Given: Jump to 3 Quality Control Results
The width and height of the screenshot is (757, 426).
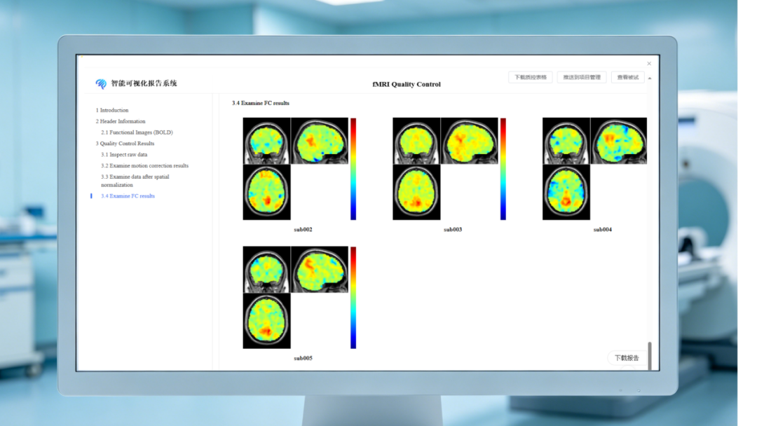Looking at the screenshot, I should click(x=125, y=144).
